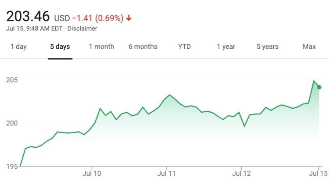Click the 205 price axis label
The image size is (329, 185).
pyautogui.click(x=12, y=80)
